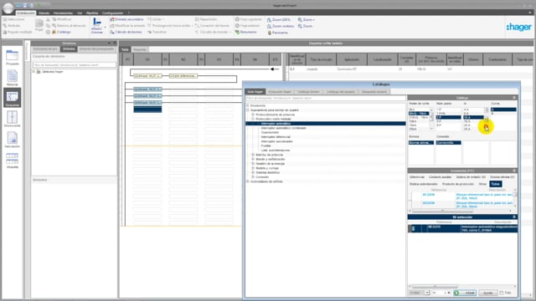Open the Proyecto sidebar section
The height and width of the screenshot is (301, 536).
pos(12,57)
